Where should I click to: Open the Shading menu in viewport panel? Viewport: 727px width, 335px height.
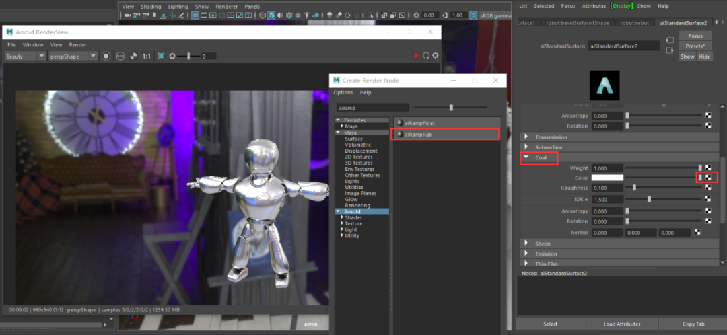click(x=151, y=7)
